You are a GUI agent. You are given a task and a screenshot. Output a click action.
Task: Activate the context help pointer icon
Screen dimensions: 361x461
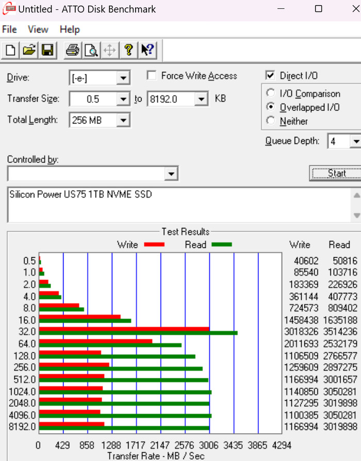[147, 50]
